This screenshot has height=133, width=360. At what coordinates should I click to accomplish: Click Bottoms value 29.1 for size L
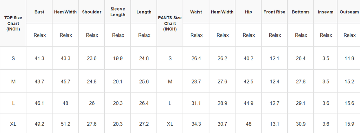point(301,103)
